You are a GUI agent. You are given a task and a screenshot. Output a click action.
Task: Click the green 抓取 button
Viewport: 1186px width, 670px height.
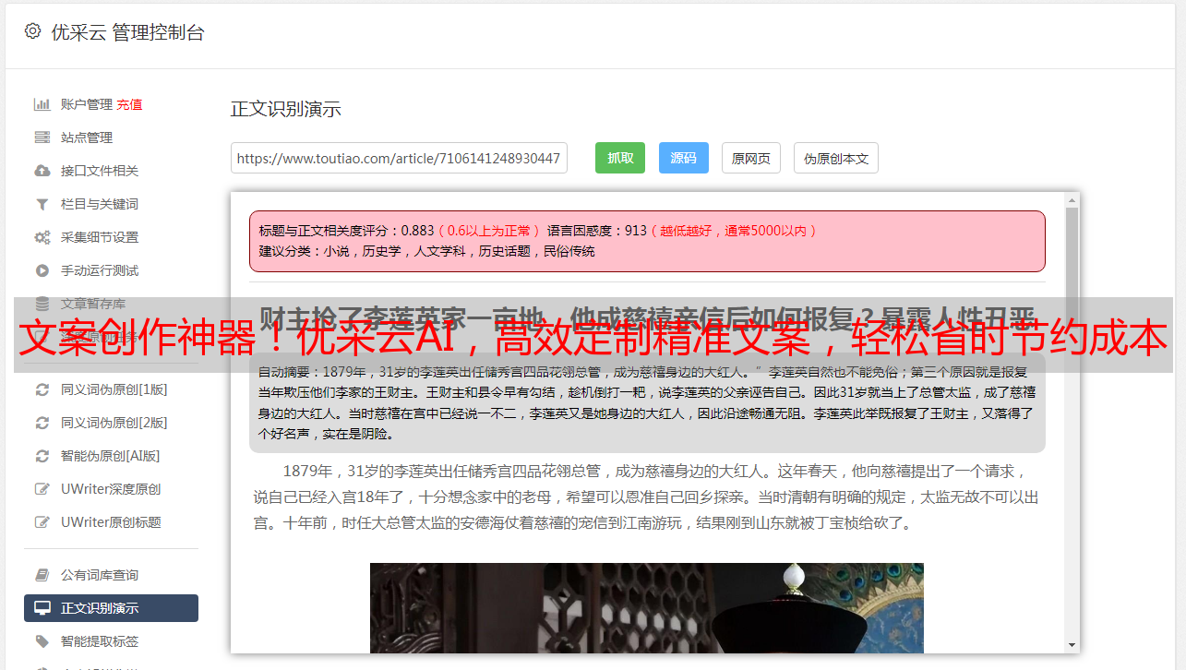tap(620, 158)
